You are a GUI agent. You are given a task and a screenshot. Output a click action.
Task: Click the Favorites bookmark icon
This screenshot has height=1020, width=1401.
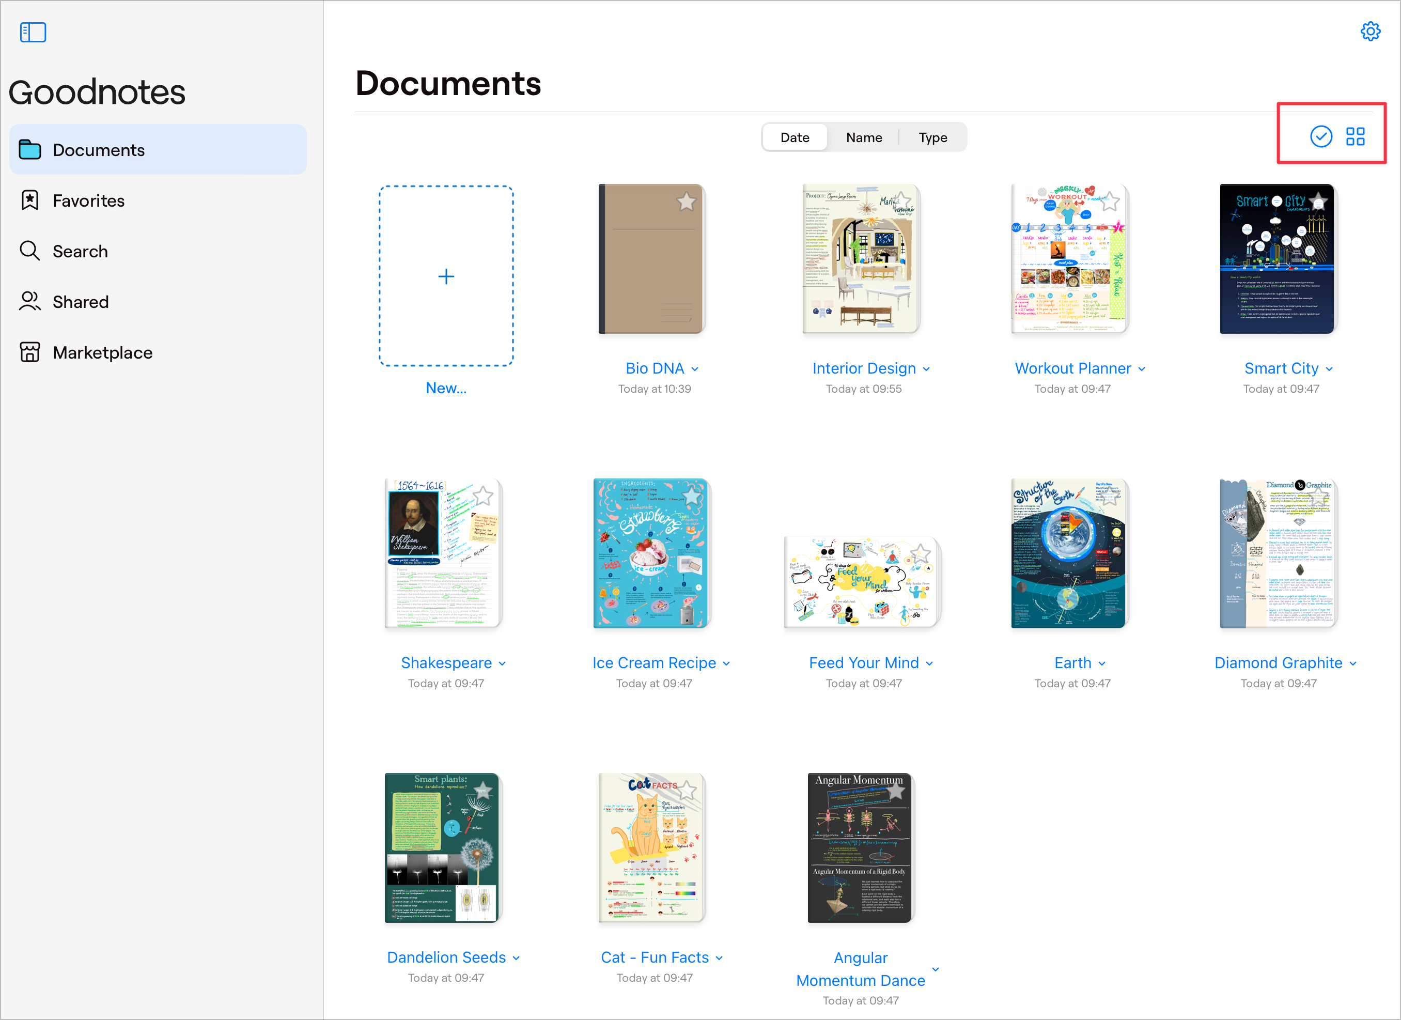coord(29,200)
